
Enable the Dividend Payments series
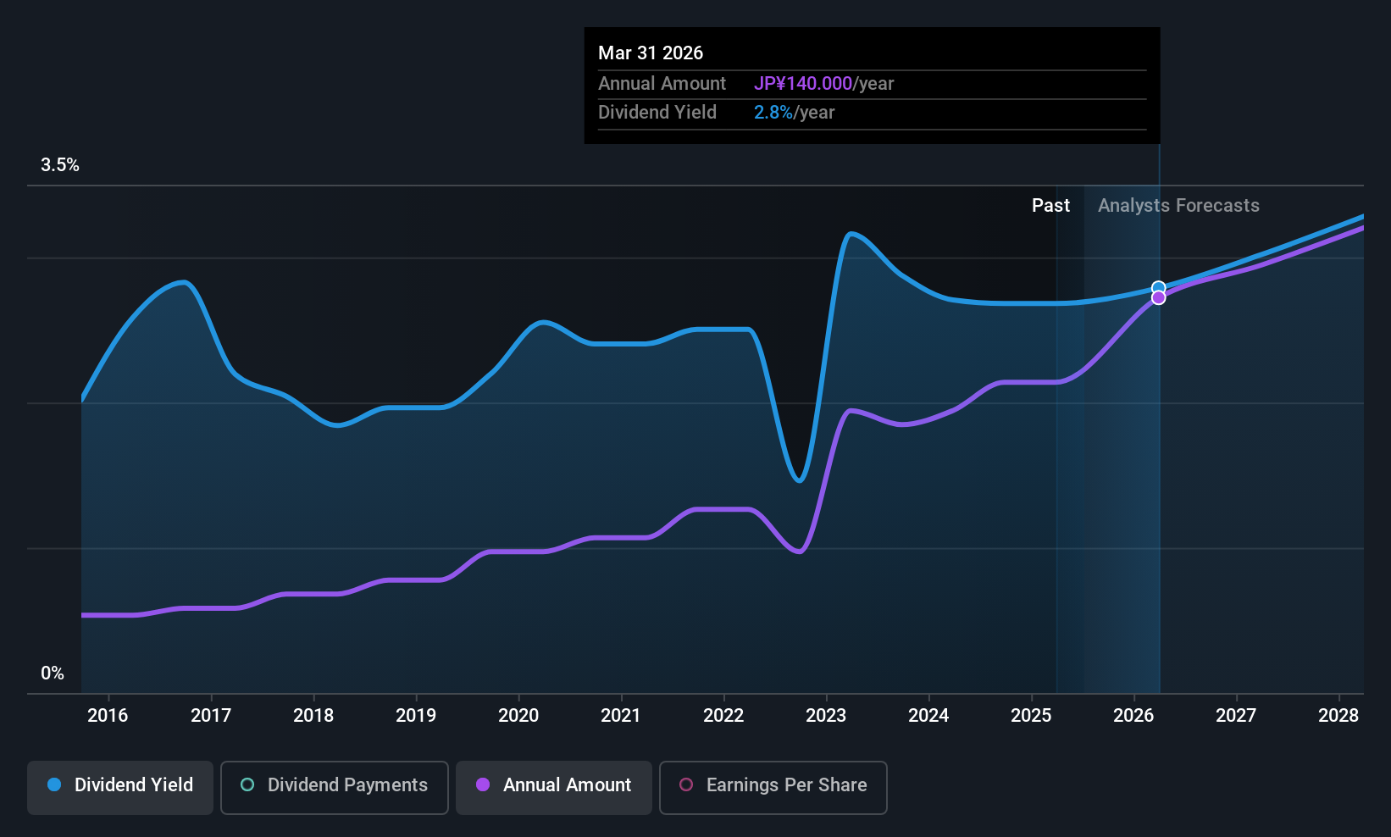335,787
